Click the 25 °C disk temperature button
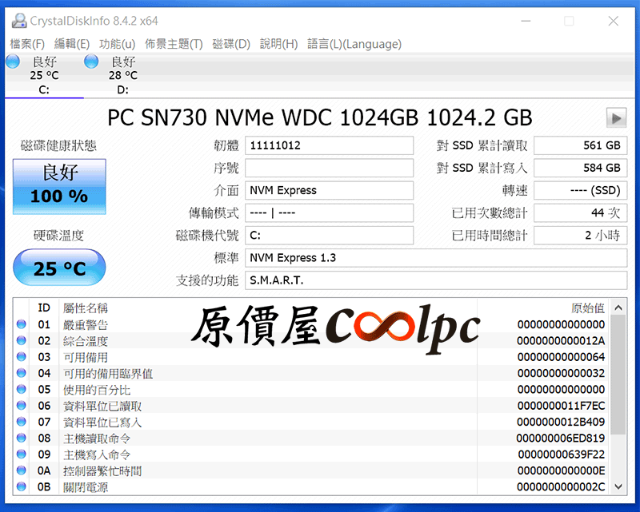The height and width of the screenshot is (512, 640). coord(59,268)
